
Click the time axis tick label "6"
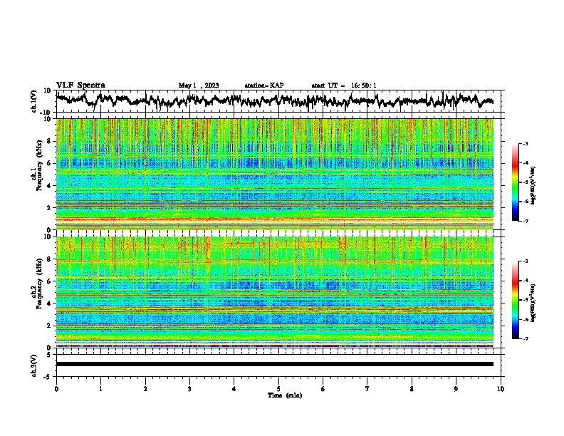[x=323, y=388]
